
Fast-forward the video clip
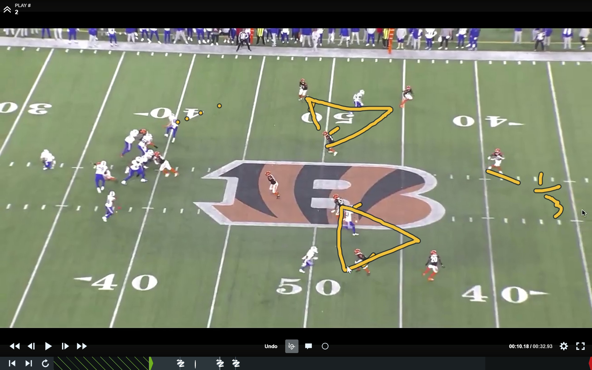tap(82, 346)
